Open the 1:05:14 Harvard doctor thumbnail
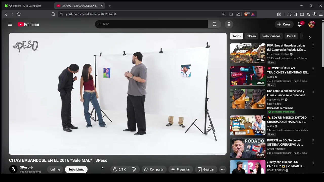Screen dimensions: 324x182 point(248,125)
